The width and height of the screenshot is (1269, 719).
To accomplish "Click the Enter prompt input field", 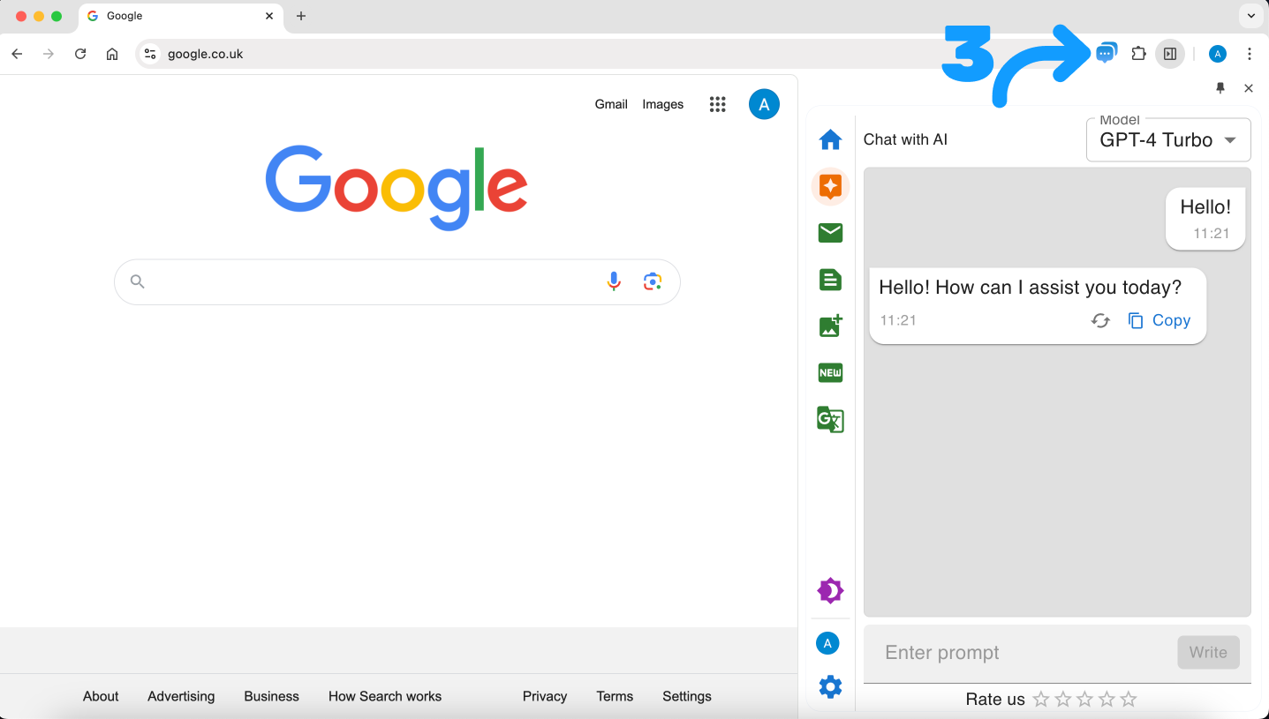I will point(1016,653).
